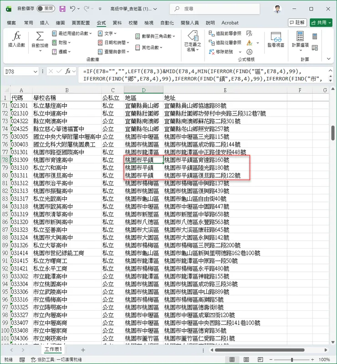The height and width of the screenshot is (364, 337).
Task: Switch to the Review 校閱 tab
Action: [x=133, y=23]
